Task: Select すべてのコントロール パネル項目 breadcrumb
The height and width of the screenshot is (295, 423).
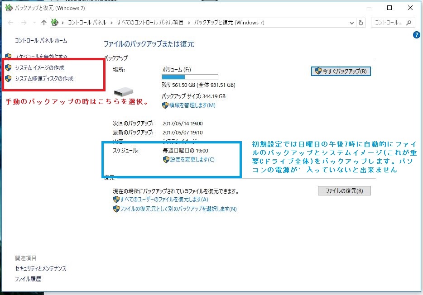Action: pyautogui.click(x=150, y=23)
